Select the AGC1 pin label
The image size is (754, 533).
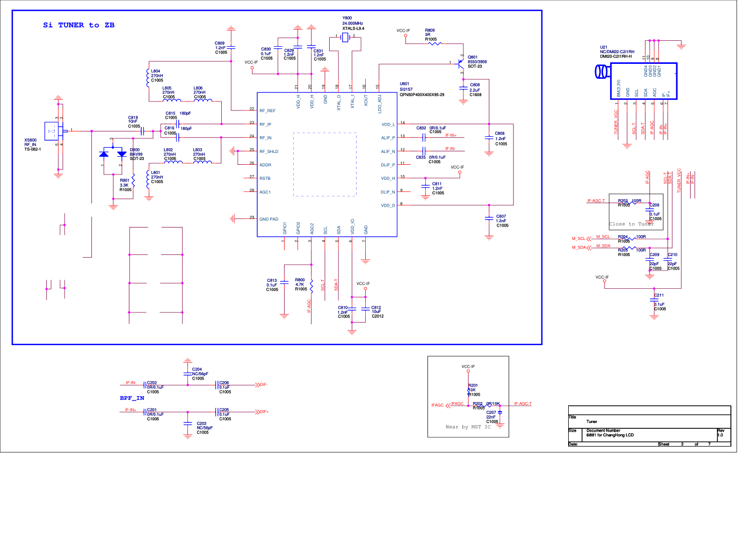click(265, 192)
